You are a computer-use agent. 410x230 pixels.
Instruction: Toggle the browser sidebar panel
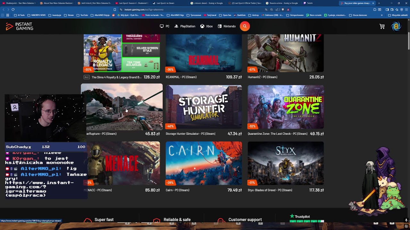pos(387,10)
